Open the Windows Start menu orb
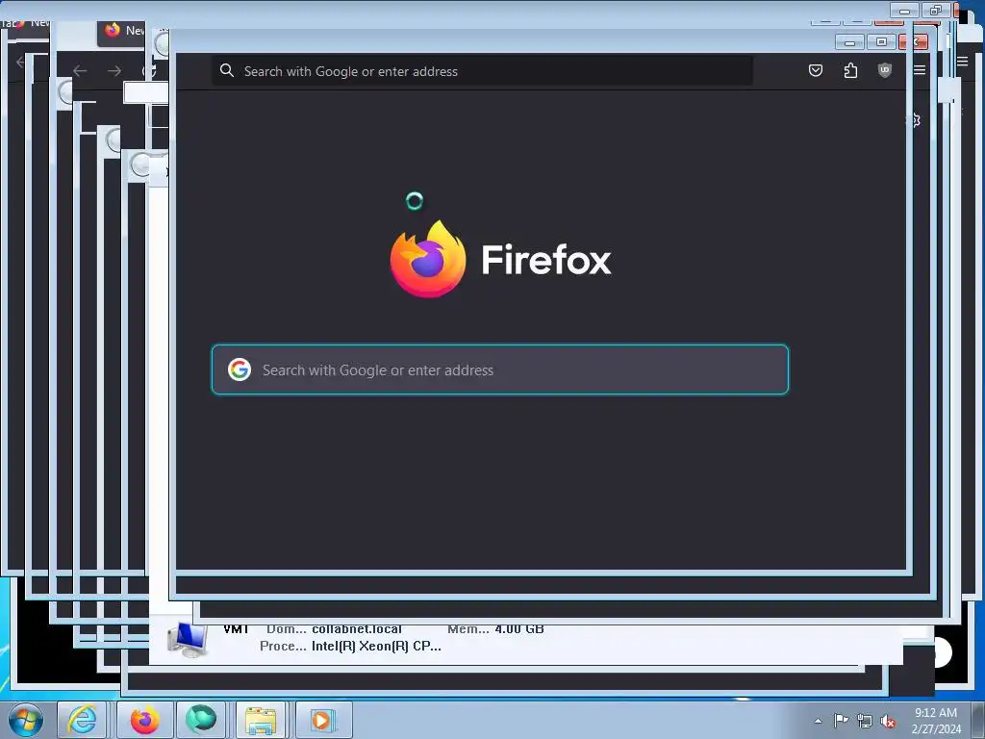985x739 pixels. point(26,720)
